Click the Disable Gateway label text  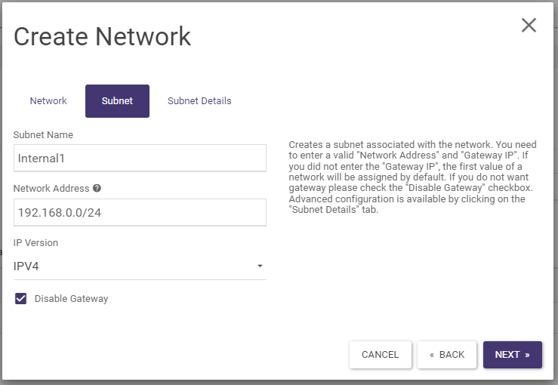[x=71, y=299]
